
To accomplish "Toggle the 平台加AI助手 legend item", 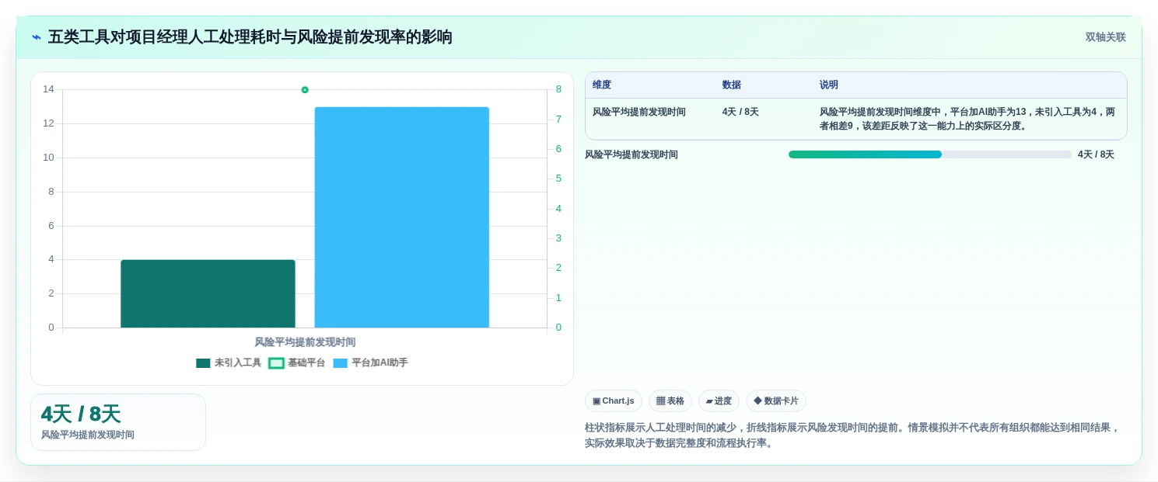I will 370,362.
